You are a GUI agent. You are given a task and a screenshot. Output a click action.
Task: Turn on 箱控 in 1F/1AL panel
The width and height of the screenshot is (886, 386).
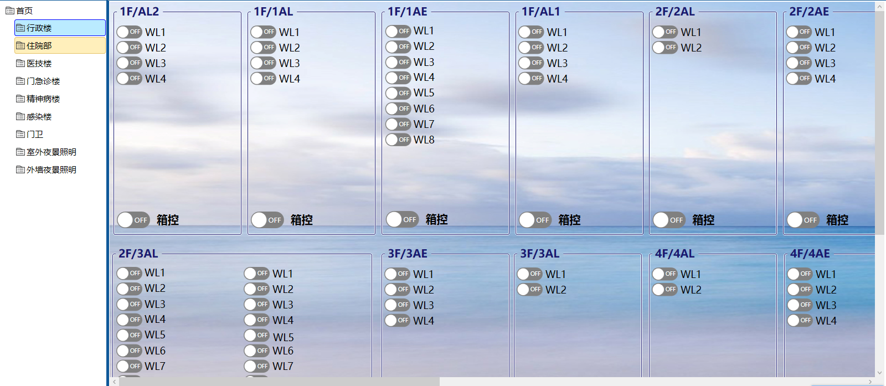pyautogui.click(x=267, y=220)
